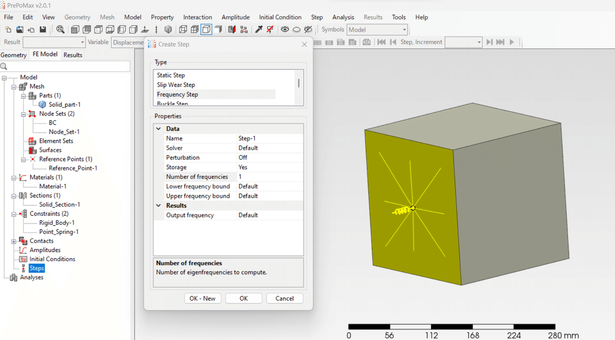Click the Solid_part-1 blue cube icon
Viewport: 615px width, 340px height.
43,104
